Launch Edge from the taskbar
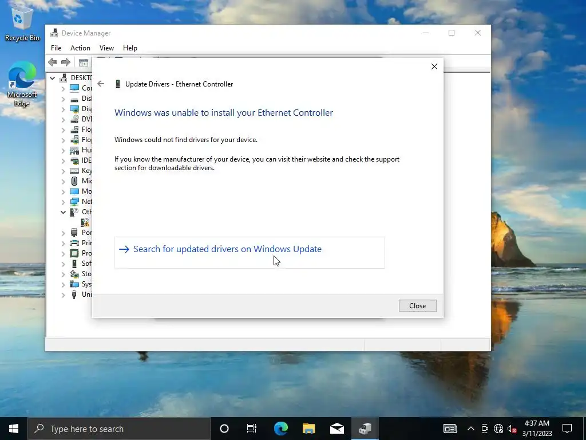Screen dimensions: 586x440 point(280,429)
